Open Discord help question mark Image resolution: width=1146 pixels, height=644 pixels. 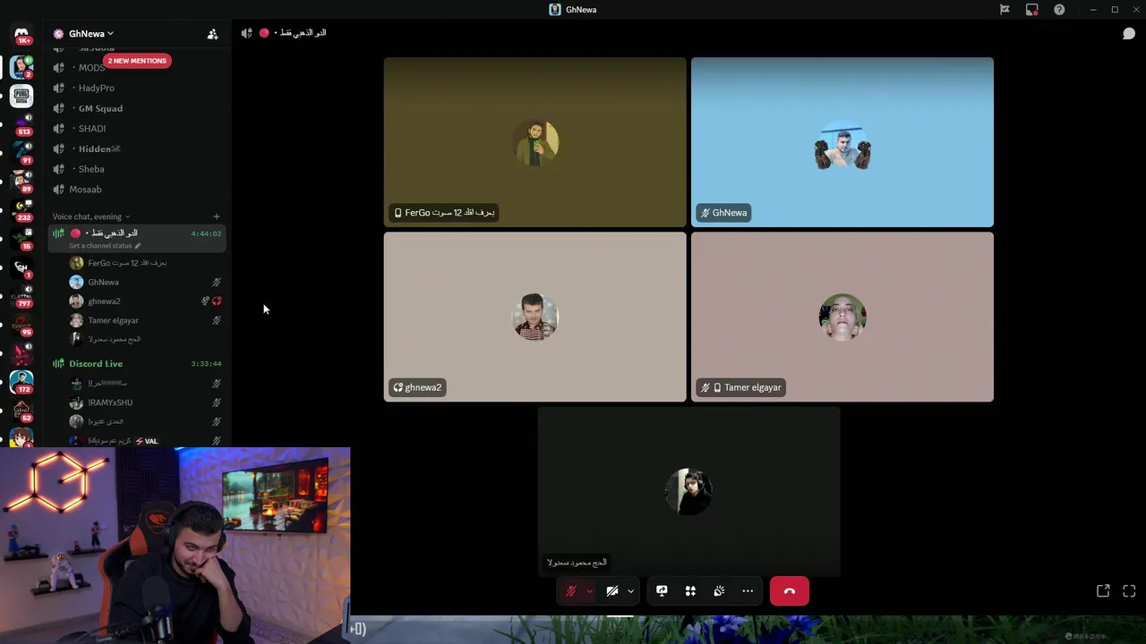click(x=1059, y=10)
